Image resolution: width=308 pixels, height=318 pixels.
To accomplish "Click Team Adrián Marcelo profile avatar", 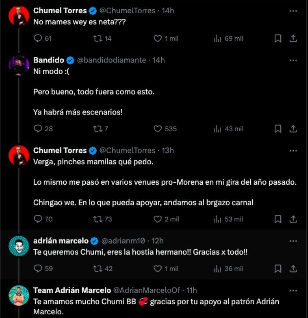I will point(19,296).
